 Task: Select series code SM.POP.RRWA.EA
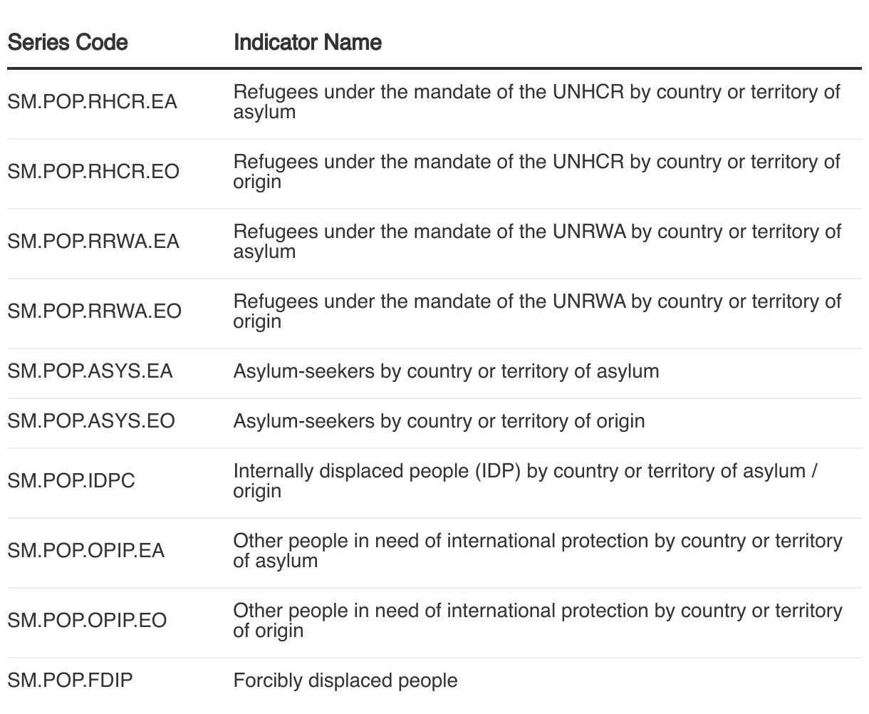(93, 242)
